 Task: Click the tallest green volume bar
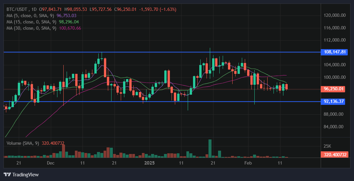click(x=210, y=148)
